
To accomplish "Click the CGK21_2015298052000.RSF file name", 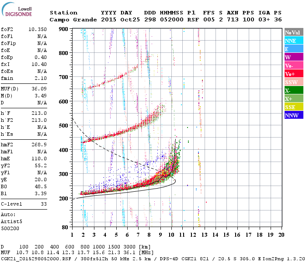I will (x=36, y=259).
